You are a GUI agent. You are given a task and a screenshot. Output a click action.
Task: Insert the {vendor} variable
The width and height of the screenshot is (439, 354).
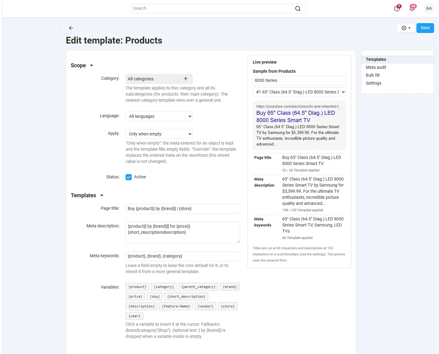pyautogui.click(x=205, y=306)
